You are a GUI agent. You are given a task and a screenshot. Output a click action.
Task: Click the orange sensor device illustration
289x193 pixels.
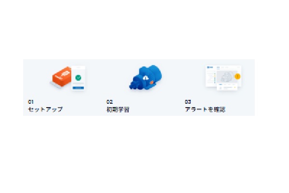click(x=62, y=76)
